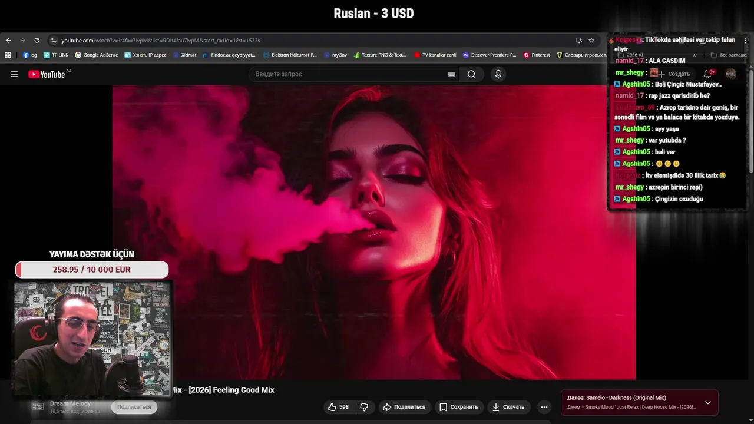The height and width of the screenshot is (424, 754).
Task: Open the Findoc.az bookmark
Action: point(229,55)
